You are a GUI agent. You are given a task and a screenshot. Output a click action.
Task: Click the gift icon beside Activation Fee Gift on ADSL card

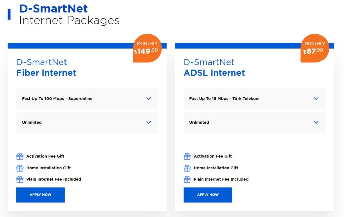(187, 156)
